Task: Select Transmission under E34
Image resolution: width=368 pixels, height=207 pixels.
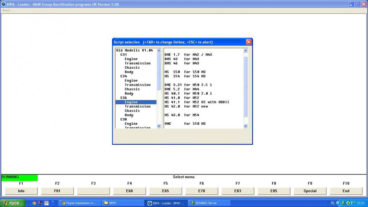Action: click(138, 85)
